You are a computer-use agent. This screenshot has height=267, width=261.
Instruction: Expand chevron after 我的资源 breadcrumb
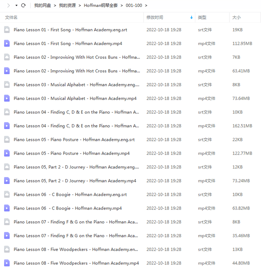(80, 6)
